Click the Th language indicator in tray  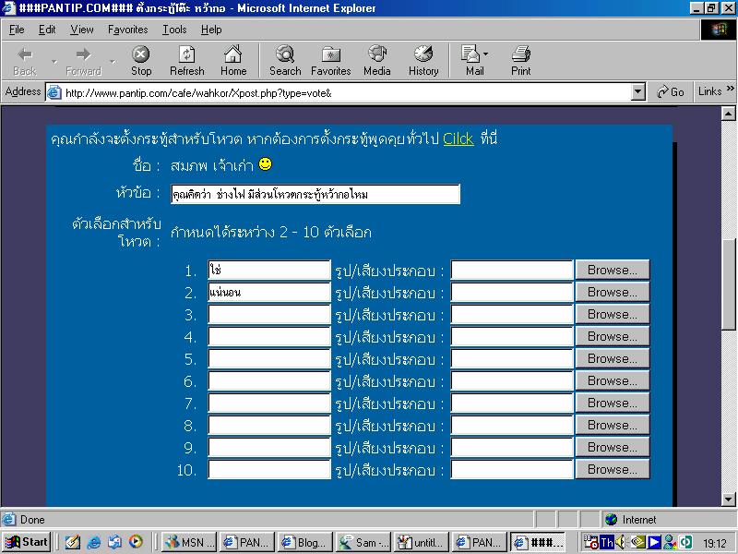607,543
